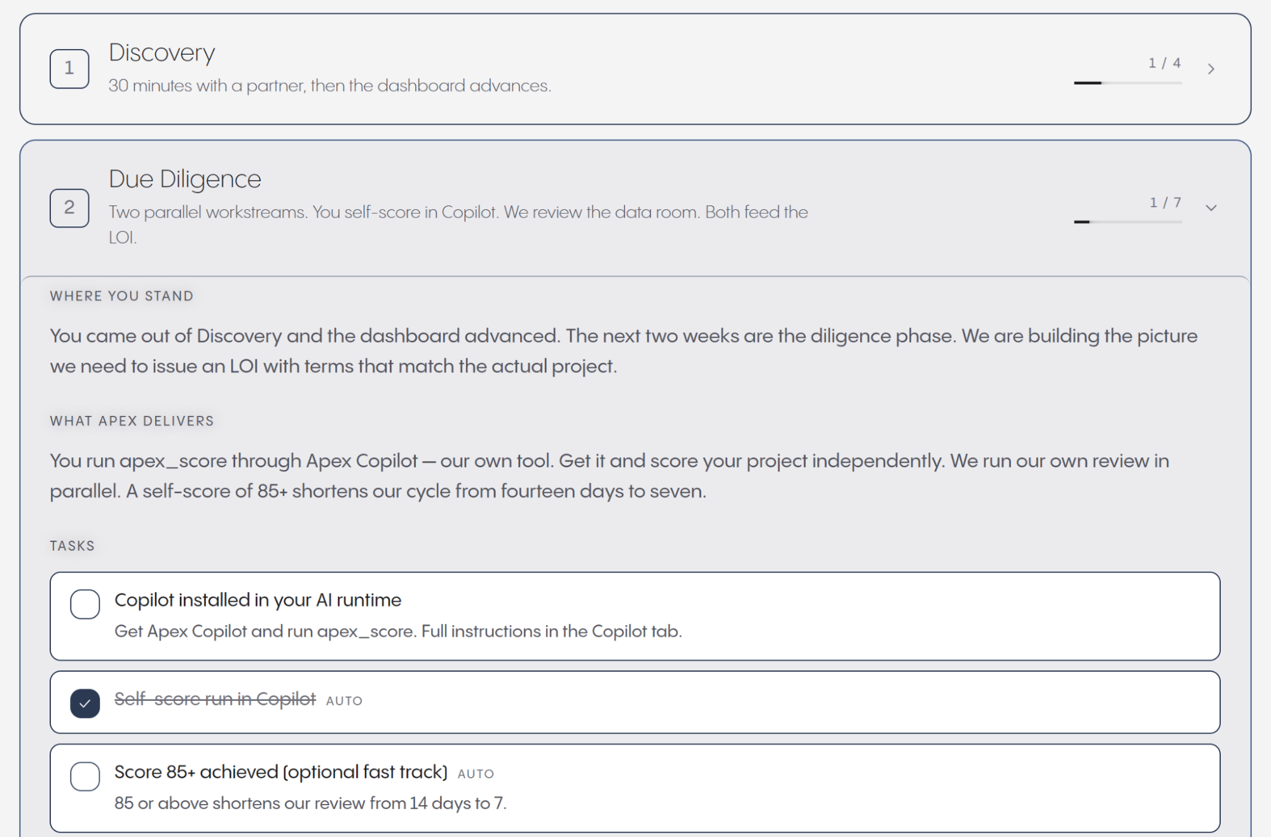Open the Discovery section heading
Screen dimensions: 1271x837
click(161, 52)
